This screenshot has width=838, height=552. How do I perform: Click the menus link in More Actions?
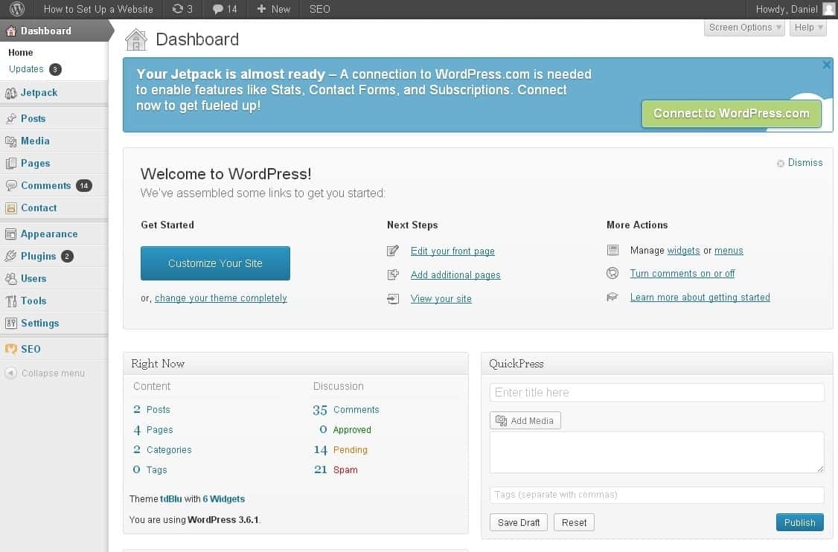(x=729, y=251)
